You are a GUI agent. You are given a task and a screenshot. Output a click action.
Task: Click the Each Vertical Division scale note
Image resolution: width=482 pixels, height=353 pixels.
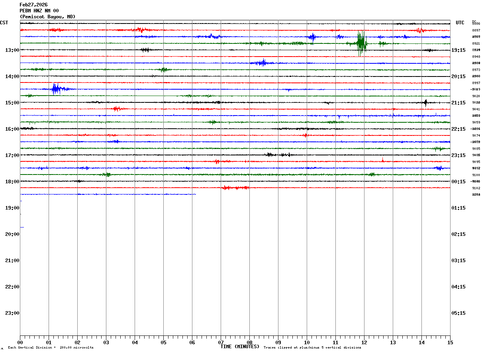coord(51,348)
